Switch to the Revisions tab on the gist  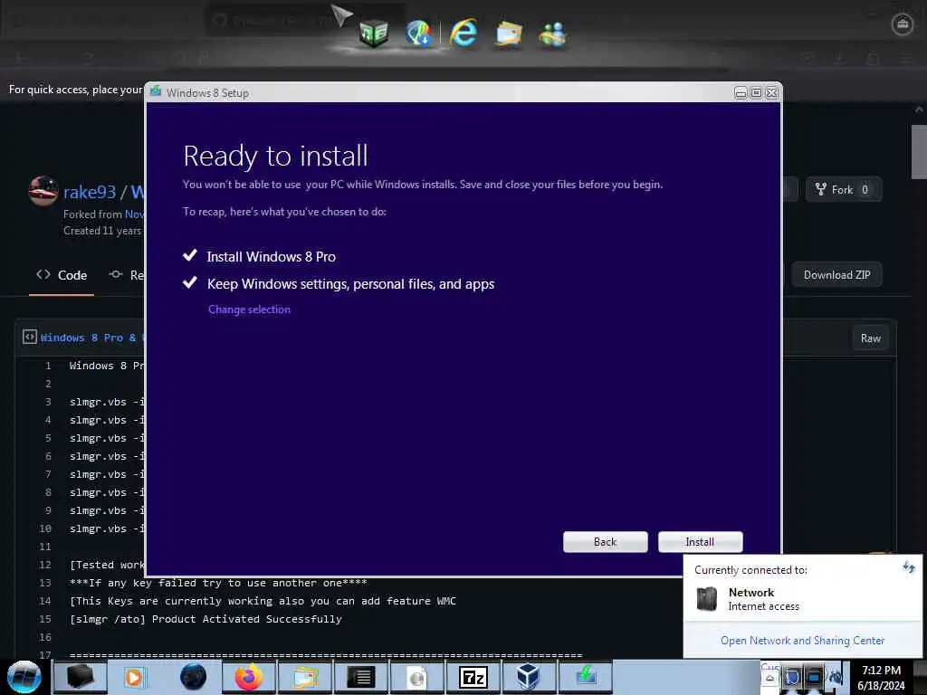(x=126, y=275)
